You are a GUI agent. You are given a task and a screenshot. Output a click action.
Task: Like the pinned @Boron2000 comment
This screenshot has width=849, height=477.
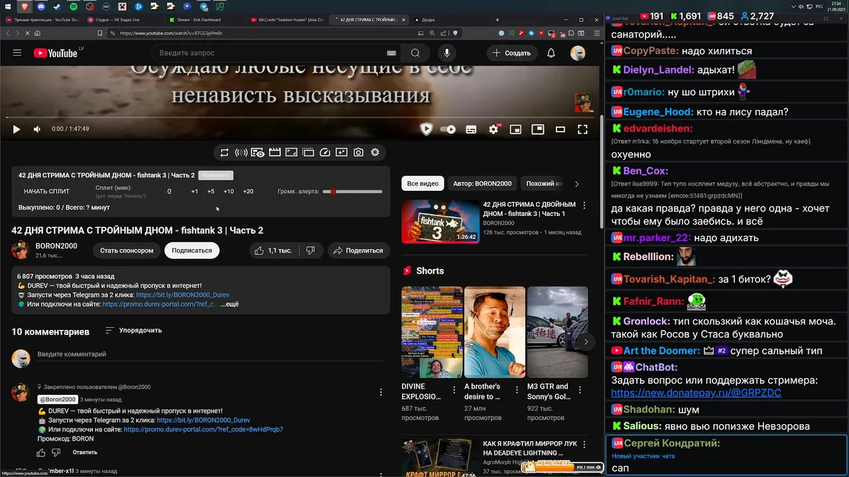coord(41,452)
